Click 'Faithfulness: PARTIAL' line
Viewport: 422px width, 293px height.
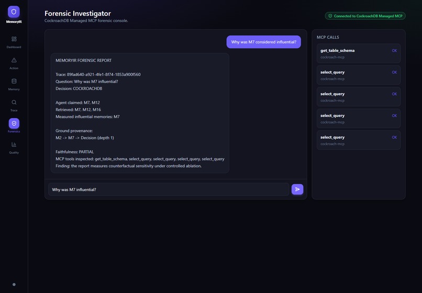[74, 152]
